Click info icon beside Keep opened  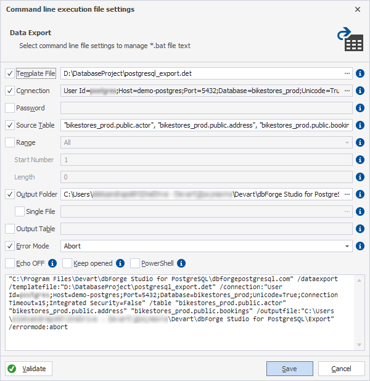[120, 263]
